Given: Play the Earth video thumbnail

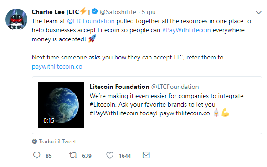Looking at the screenshot, I should (61, 105).
